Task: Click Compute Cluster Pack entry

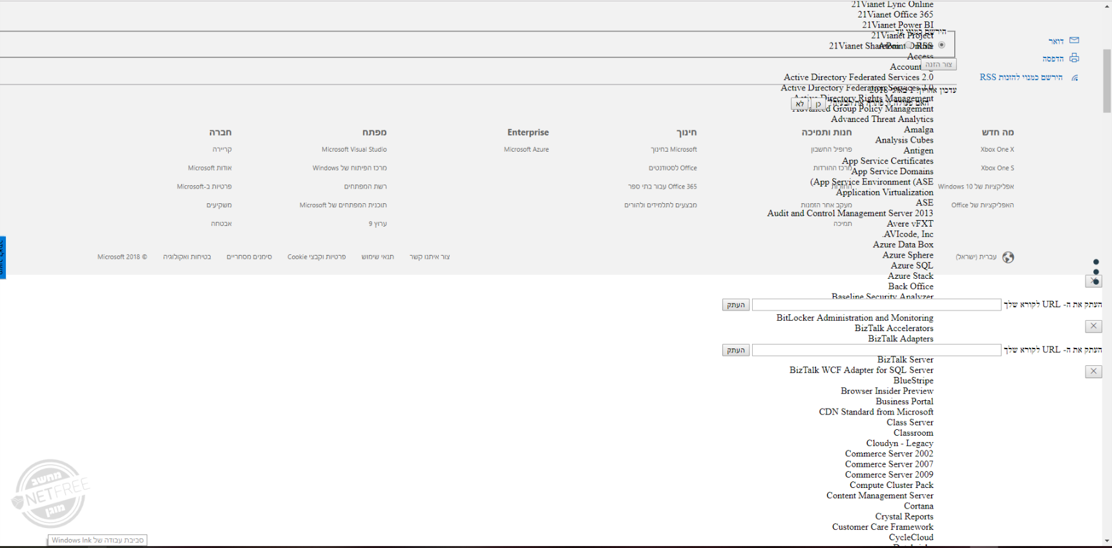Action: [x=892, y=485]
